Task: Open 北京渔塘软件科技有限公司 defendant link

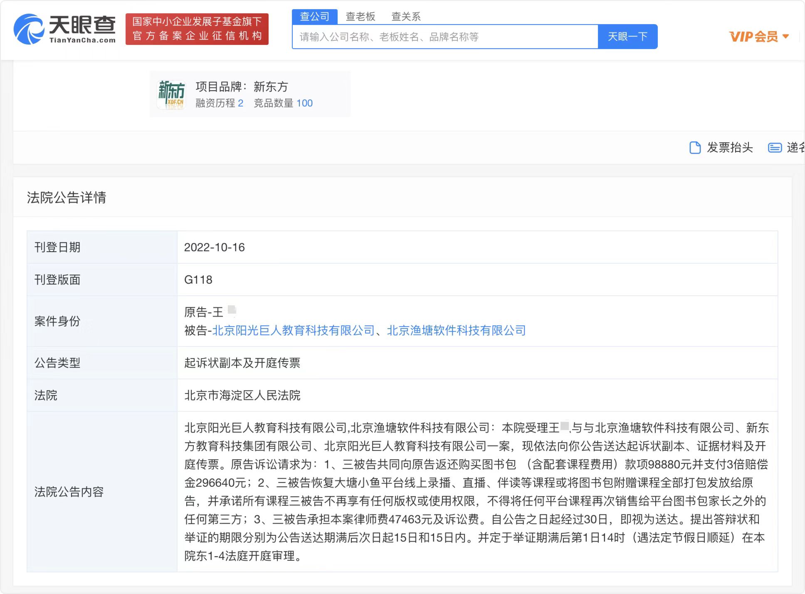Action: coord(456,331)
